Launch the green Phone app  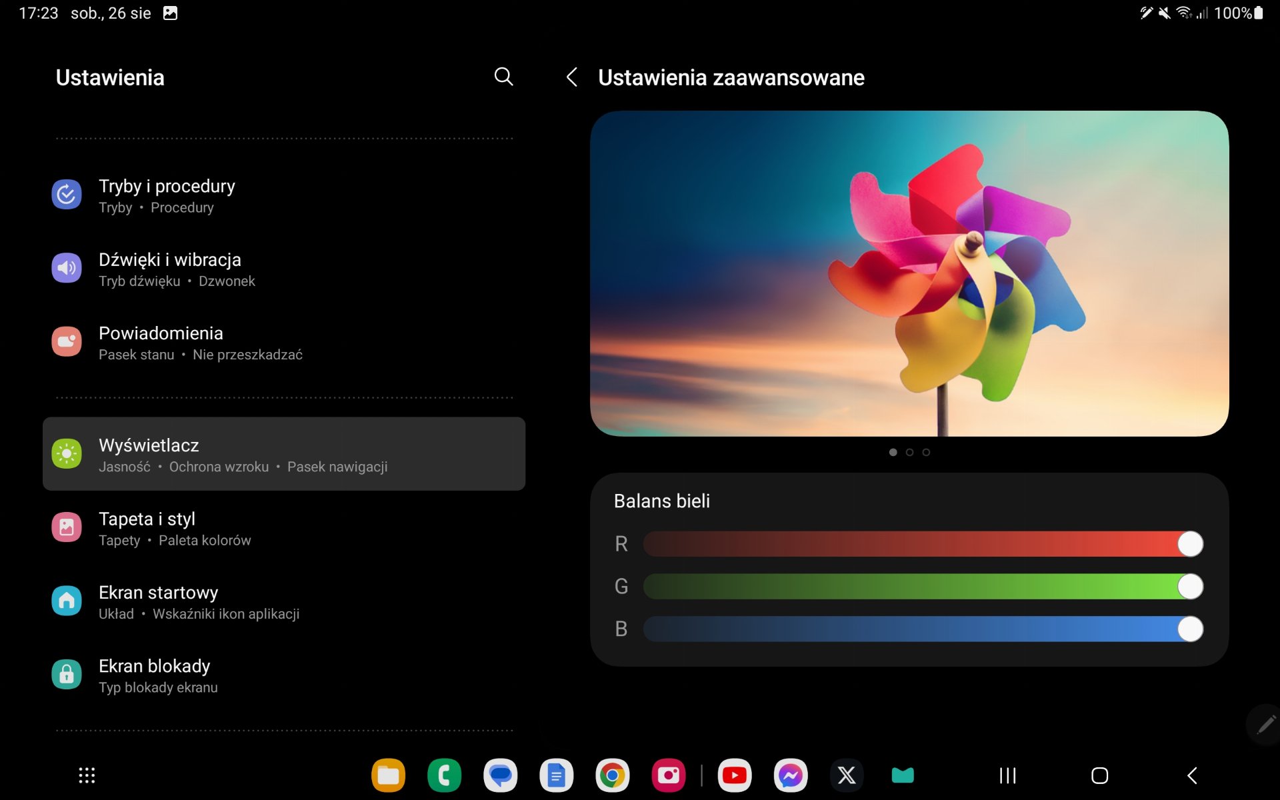coord(444,775)
